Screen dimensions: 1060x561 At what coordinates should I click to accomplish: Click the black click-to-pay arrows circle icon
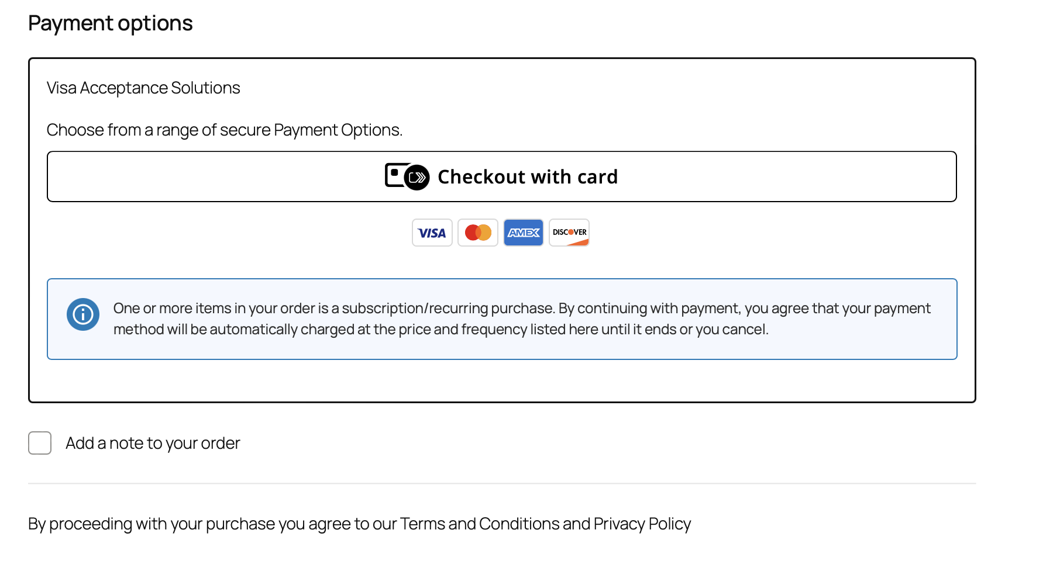click(x=417, y=178)
